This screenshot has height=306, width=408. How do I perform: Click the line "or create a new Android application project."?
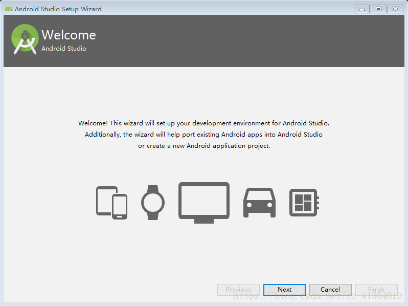[x=204, y=146]
